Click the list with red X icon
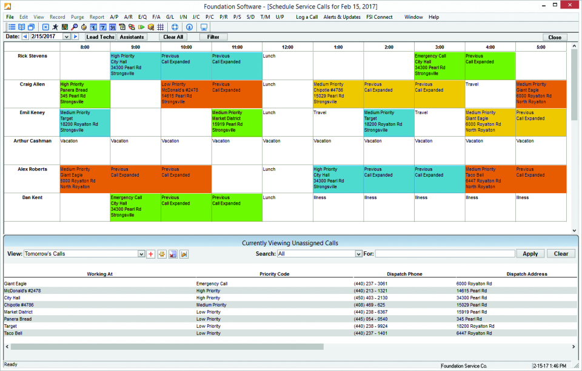Image resolution: width=582 pixels, height=371 pixels. point(173,254)
